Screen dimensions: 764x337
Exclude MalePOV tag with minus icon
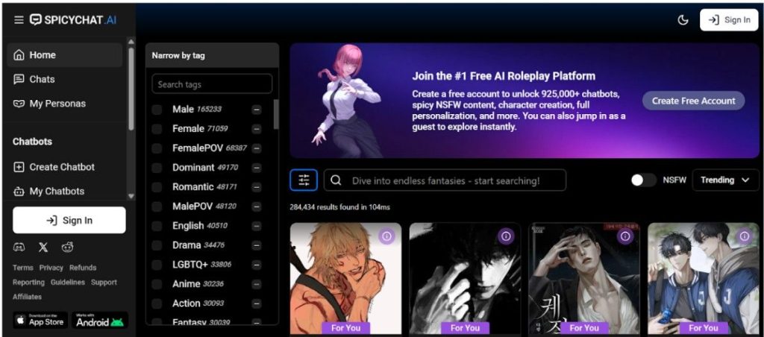257,207
